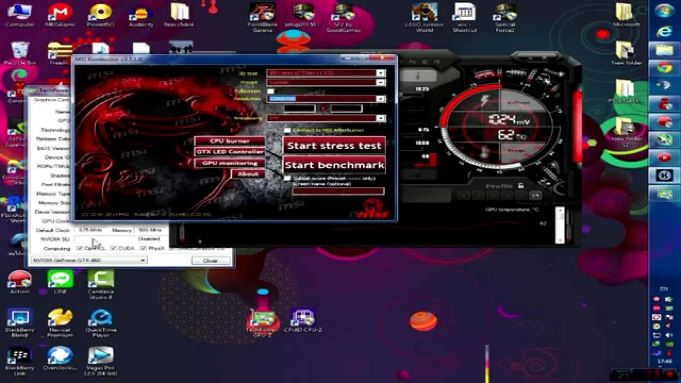The width and height of the screenshot is (681, 383).
Task: Expand the 3D test dropdown
Action: pos(380,73)
